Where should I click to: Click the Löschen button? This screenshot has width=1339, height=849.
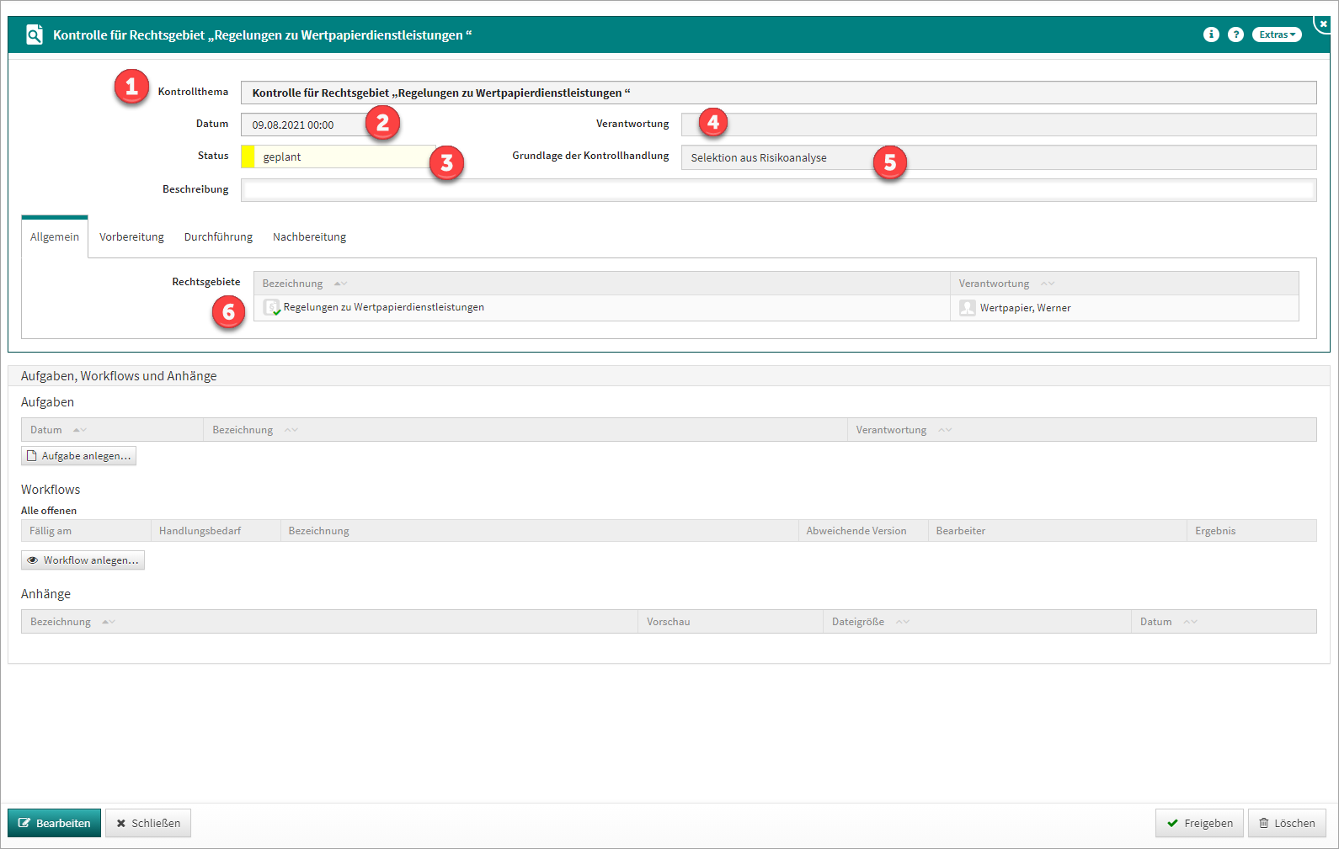1287,823
